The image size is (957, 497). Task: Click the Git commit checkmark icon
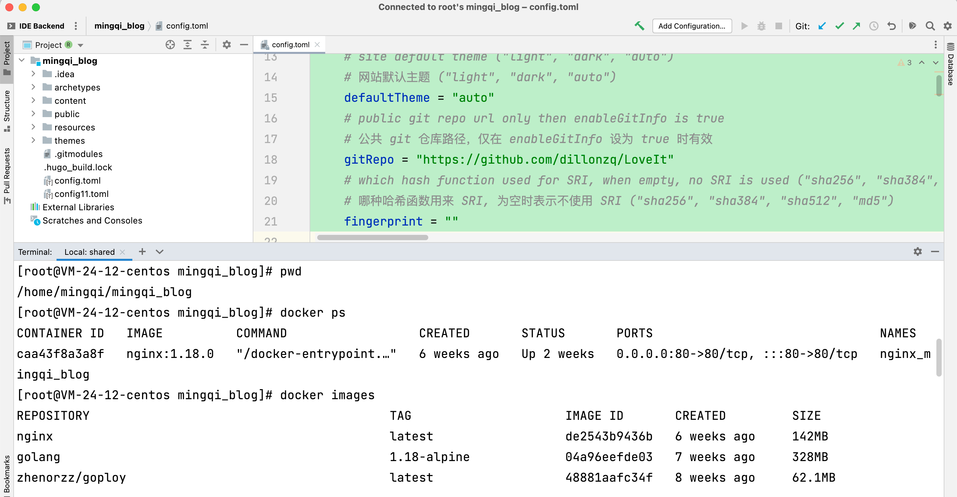pos(839,26)
